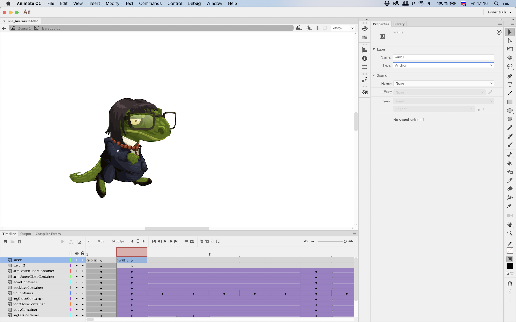516x322 pixels.
Task: Click the Loop playback icon in timeline
Action: (192, 241)
